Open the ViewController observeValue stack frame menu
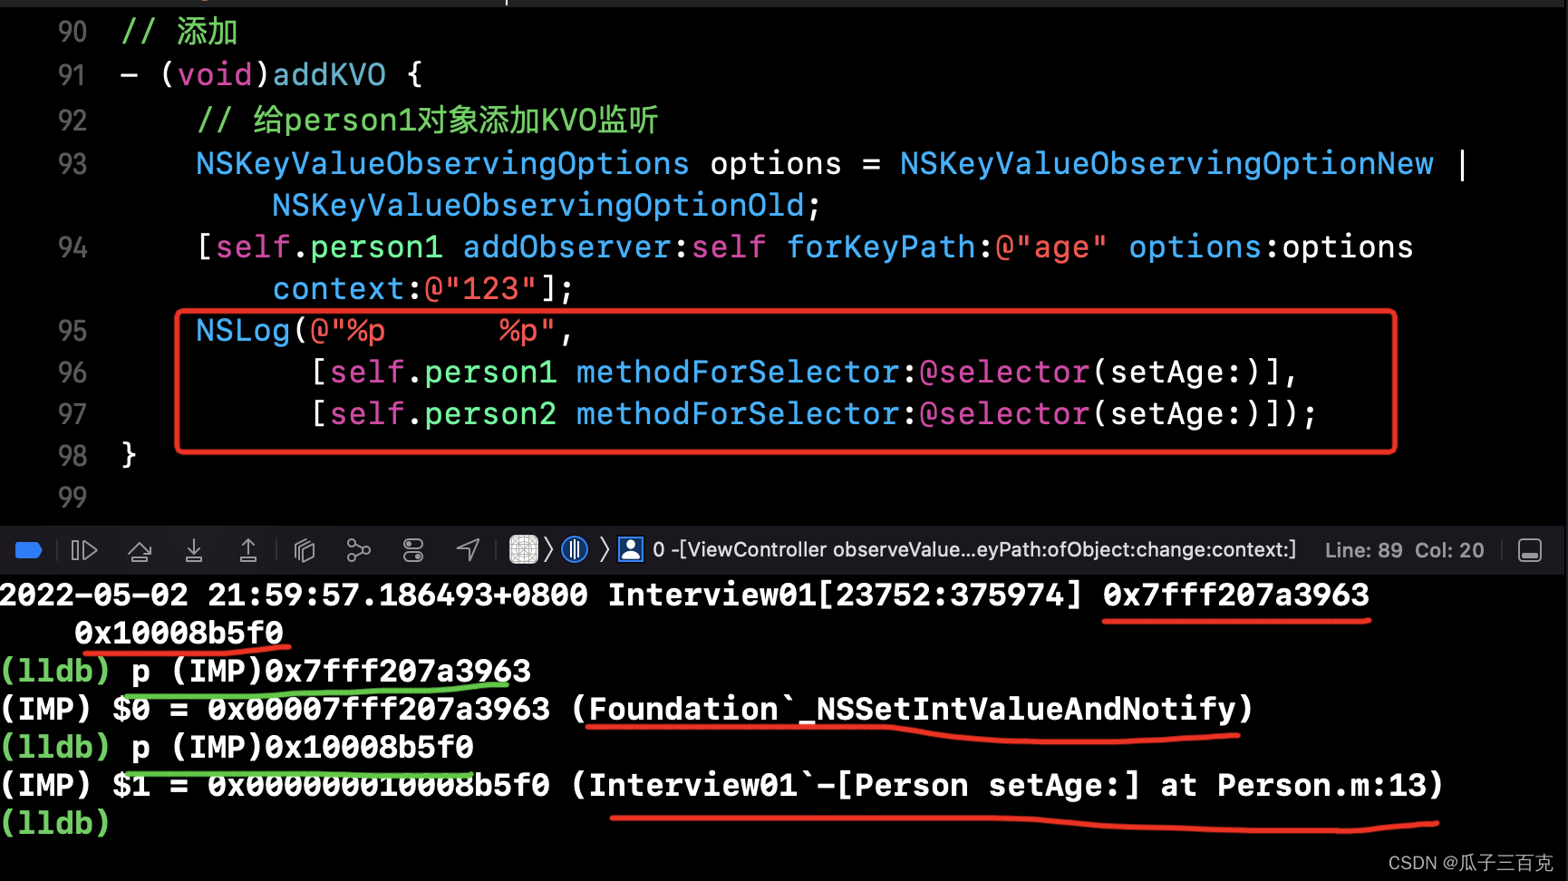The image size is (1568, 881). pos(974,549)
